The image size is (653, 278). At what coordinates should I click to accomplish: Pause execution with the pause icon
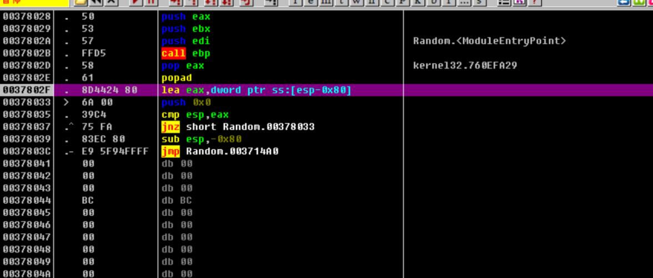click(150, 2)
